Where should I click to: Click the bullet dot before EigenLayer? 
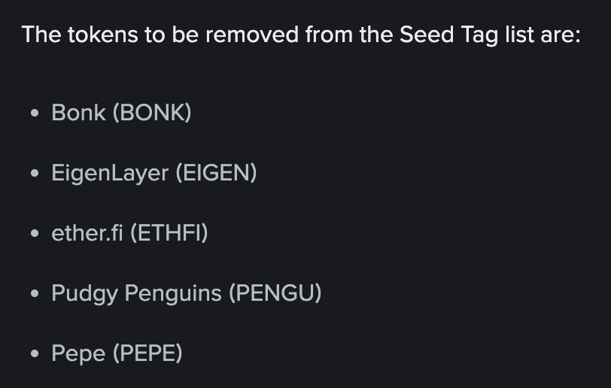point(35,173)
